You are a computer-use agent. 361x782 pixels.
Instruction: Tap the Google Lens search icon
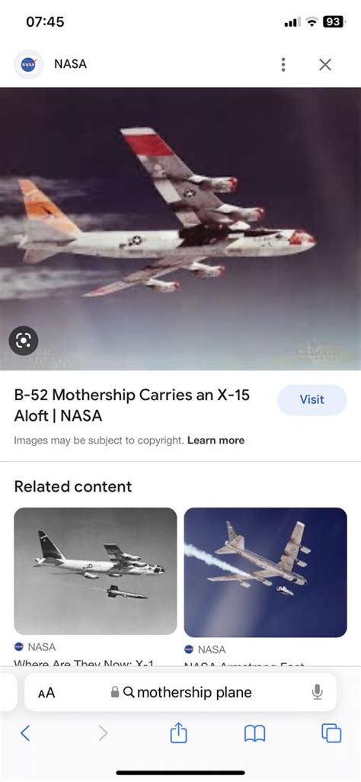pyautogui.click(x=24, y=341)
